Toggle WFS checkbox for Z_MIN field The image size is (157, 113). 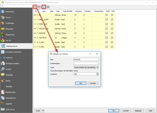(112, 42)
